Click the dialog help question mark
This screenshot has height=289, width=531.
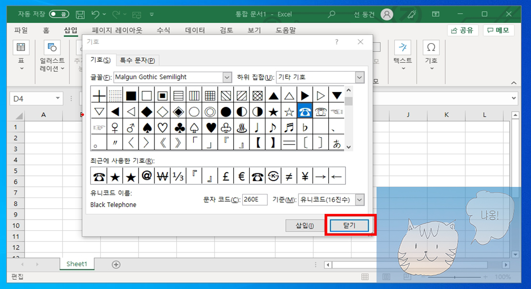pyautogui.click(x=336, y=41)
